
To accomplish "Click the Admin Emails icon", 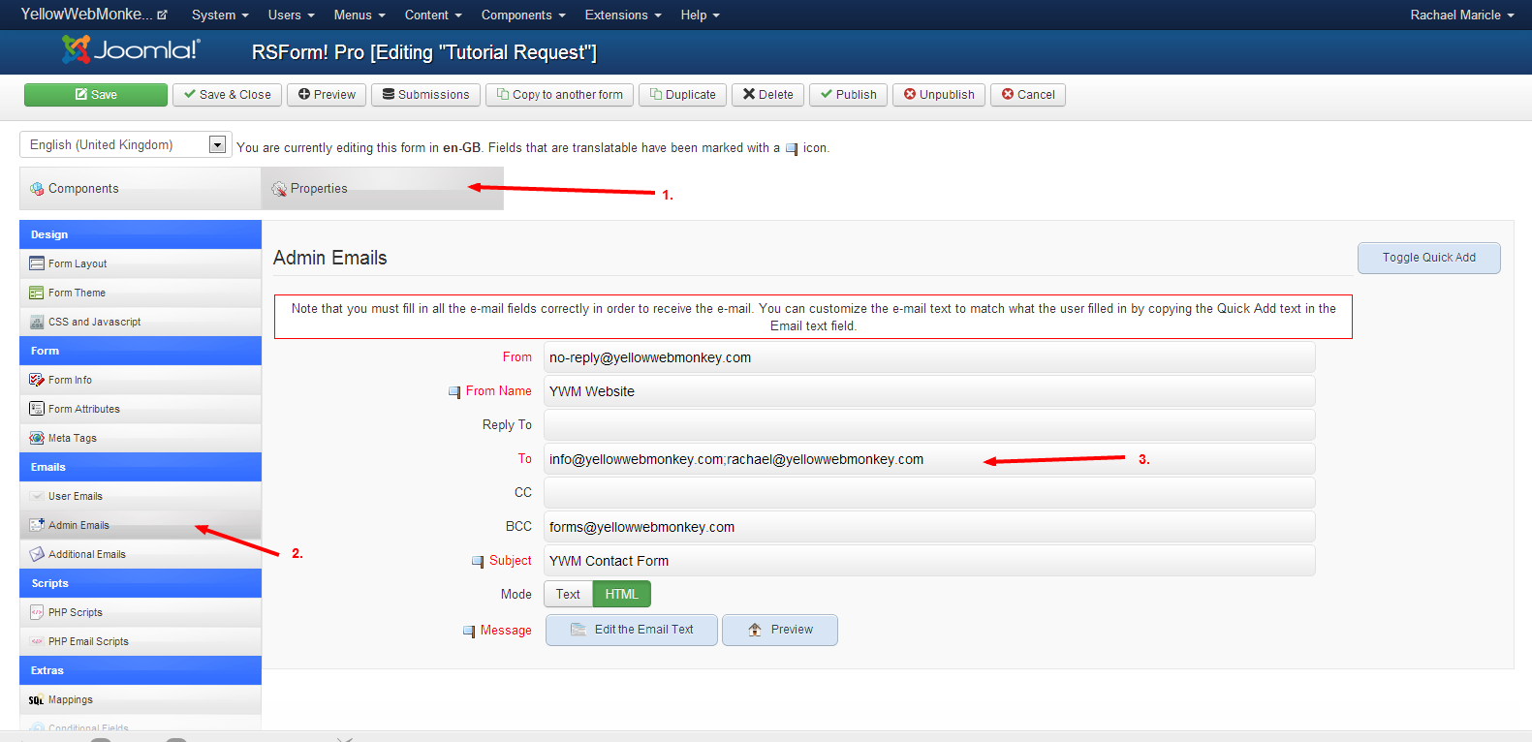I will coord(37,525).
